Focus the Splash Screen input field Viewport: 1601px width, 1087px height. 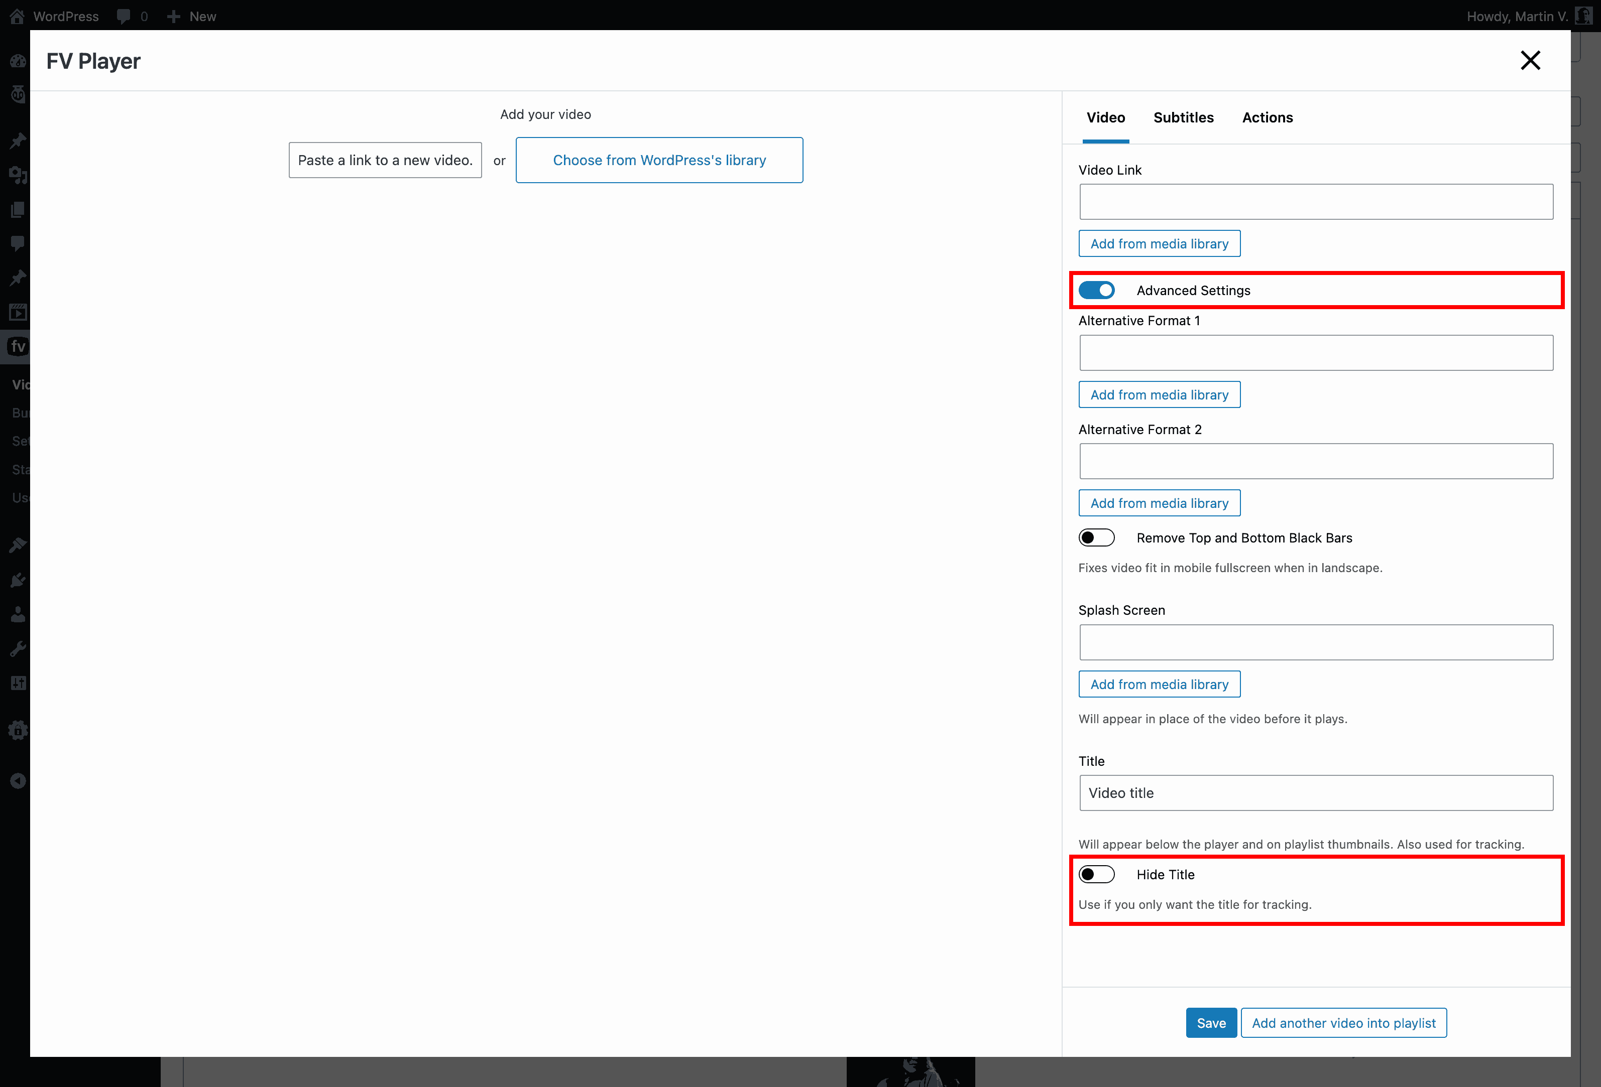pyautogui.click(x=1316, y=642)
